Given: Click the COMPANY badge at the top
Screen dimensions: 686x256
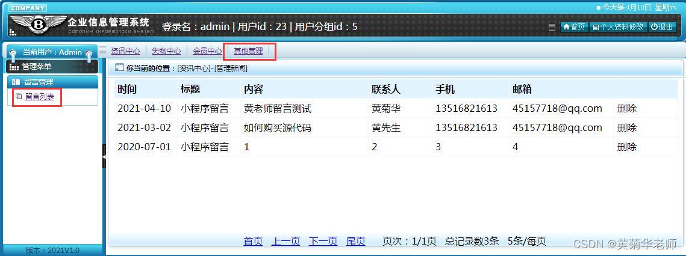Looking at the screenshot, I should click(27, 8).
